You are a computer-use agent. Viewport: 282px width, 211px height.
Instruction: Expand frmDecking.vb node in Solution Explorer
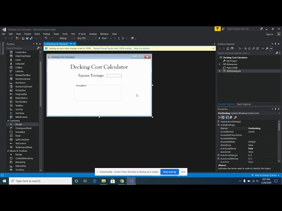tap(219, 71)
